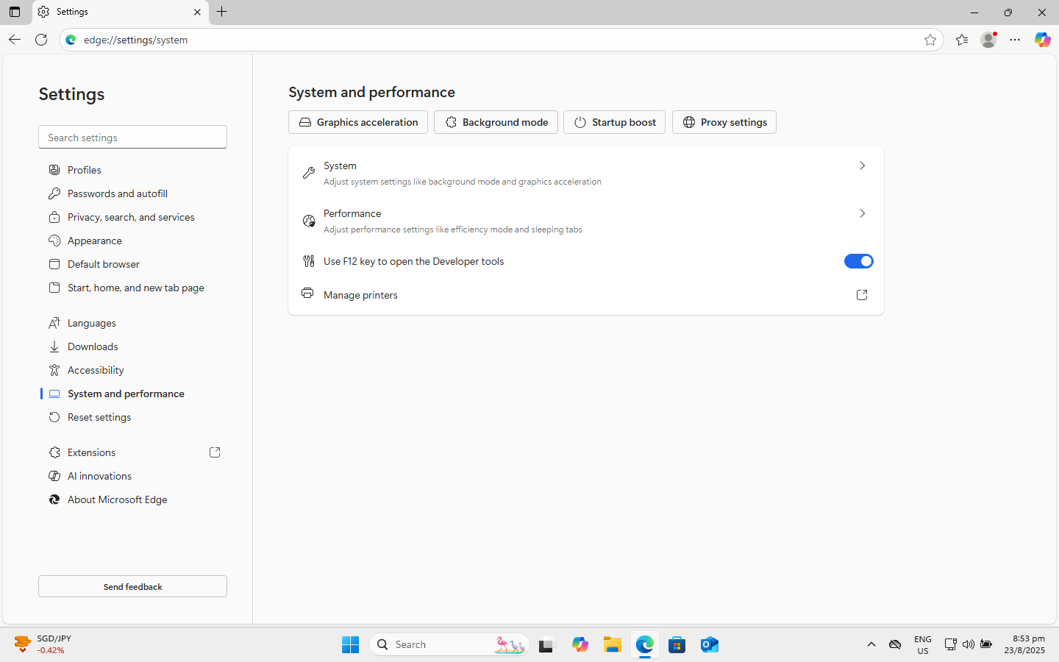Open Appearance settings
The height and width of the screenshot is (662, 1059).
132,241
